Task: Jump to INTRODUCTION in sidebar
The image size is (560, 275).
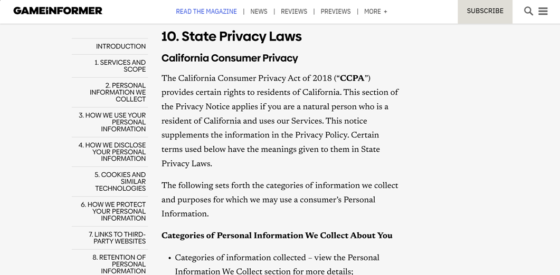Action: (121, 46)
